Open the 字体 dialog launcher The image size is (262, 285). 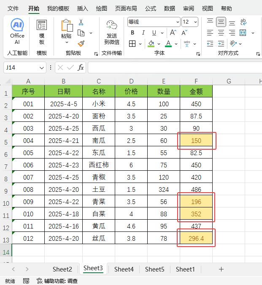(x=198, y=54)
